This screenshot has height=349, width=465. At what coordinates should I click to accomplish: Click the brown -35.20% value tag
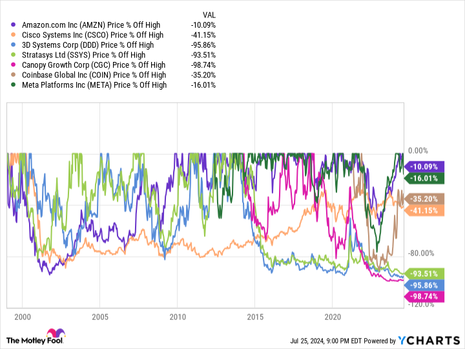tap(424, 199)
